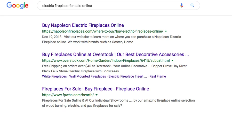Expand dropdown arrow beside overstock.com URL
The height and width of the screenshot is (115, 232).
coord(172,60)
